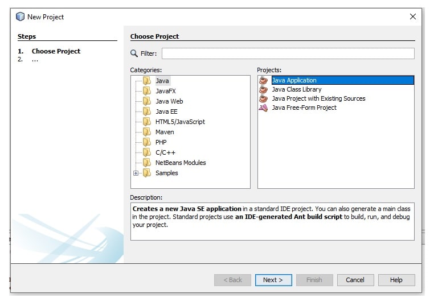
Task: Click the Java Web folder icon
Action: [147, 101]
